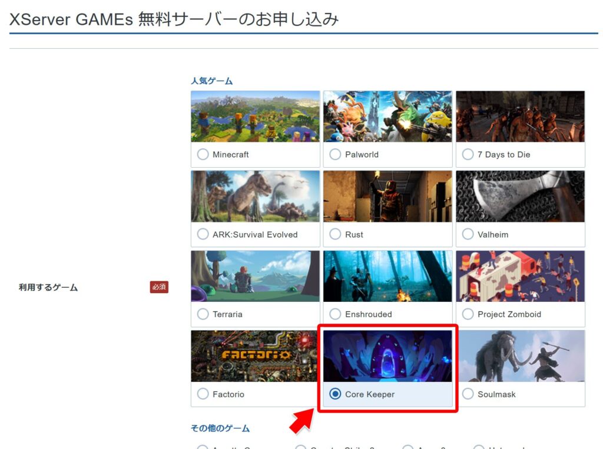This screenshot has height=449, width=603.
Task: Click the Minecraft game thumbnail image
Action: point(255,117)
